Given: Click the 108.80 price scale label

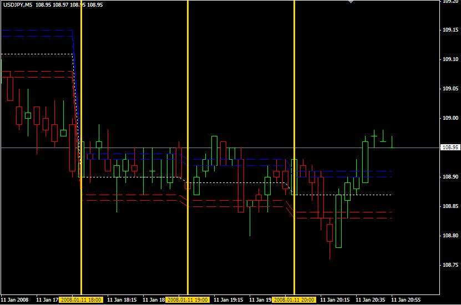Looking at the screenshot, I should click(x=450, y=235).
